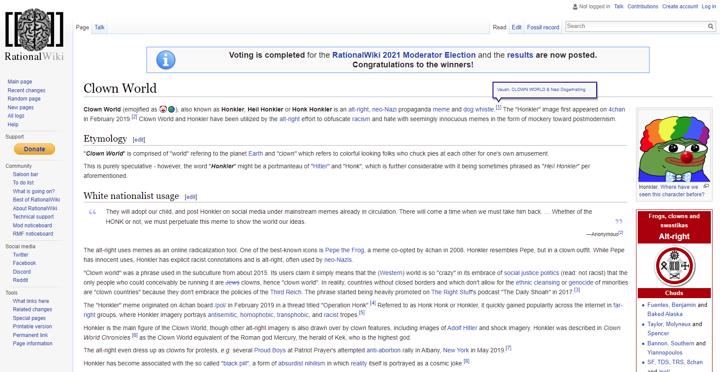The height and width of the screenshot is (372, 720).
Task: Open the dog whistle link
Action: pos(479,109)
